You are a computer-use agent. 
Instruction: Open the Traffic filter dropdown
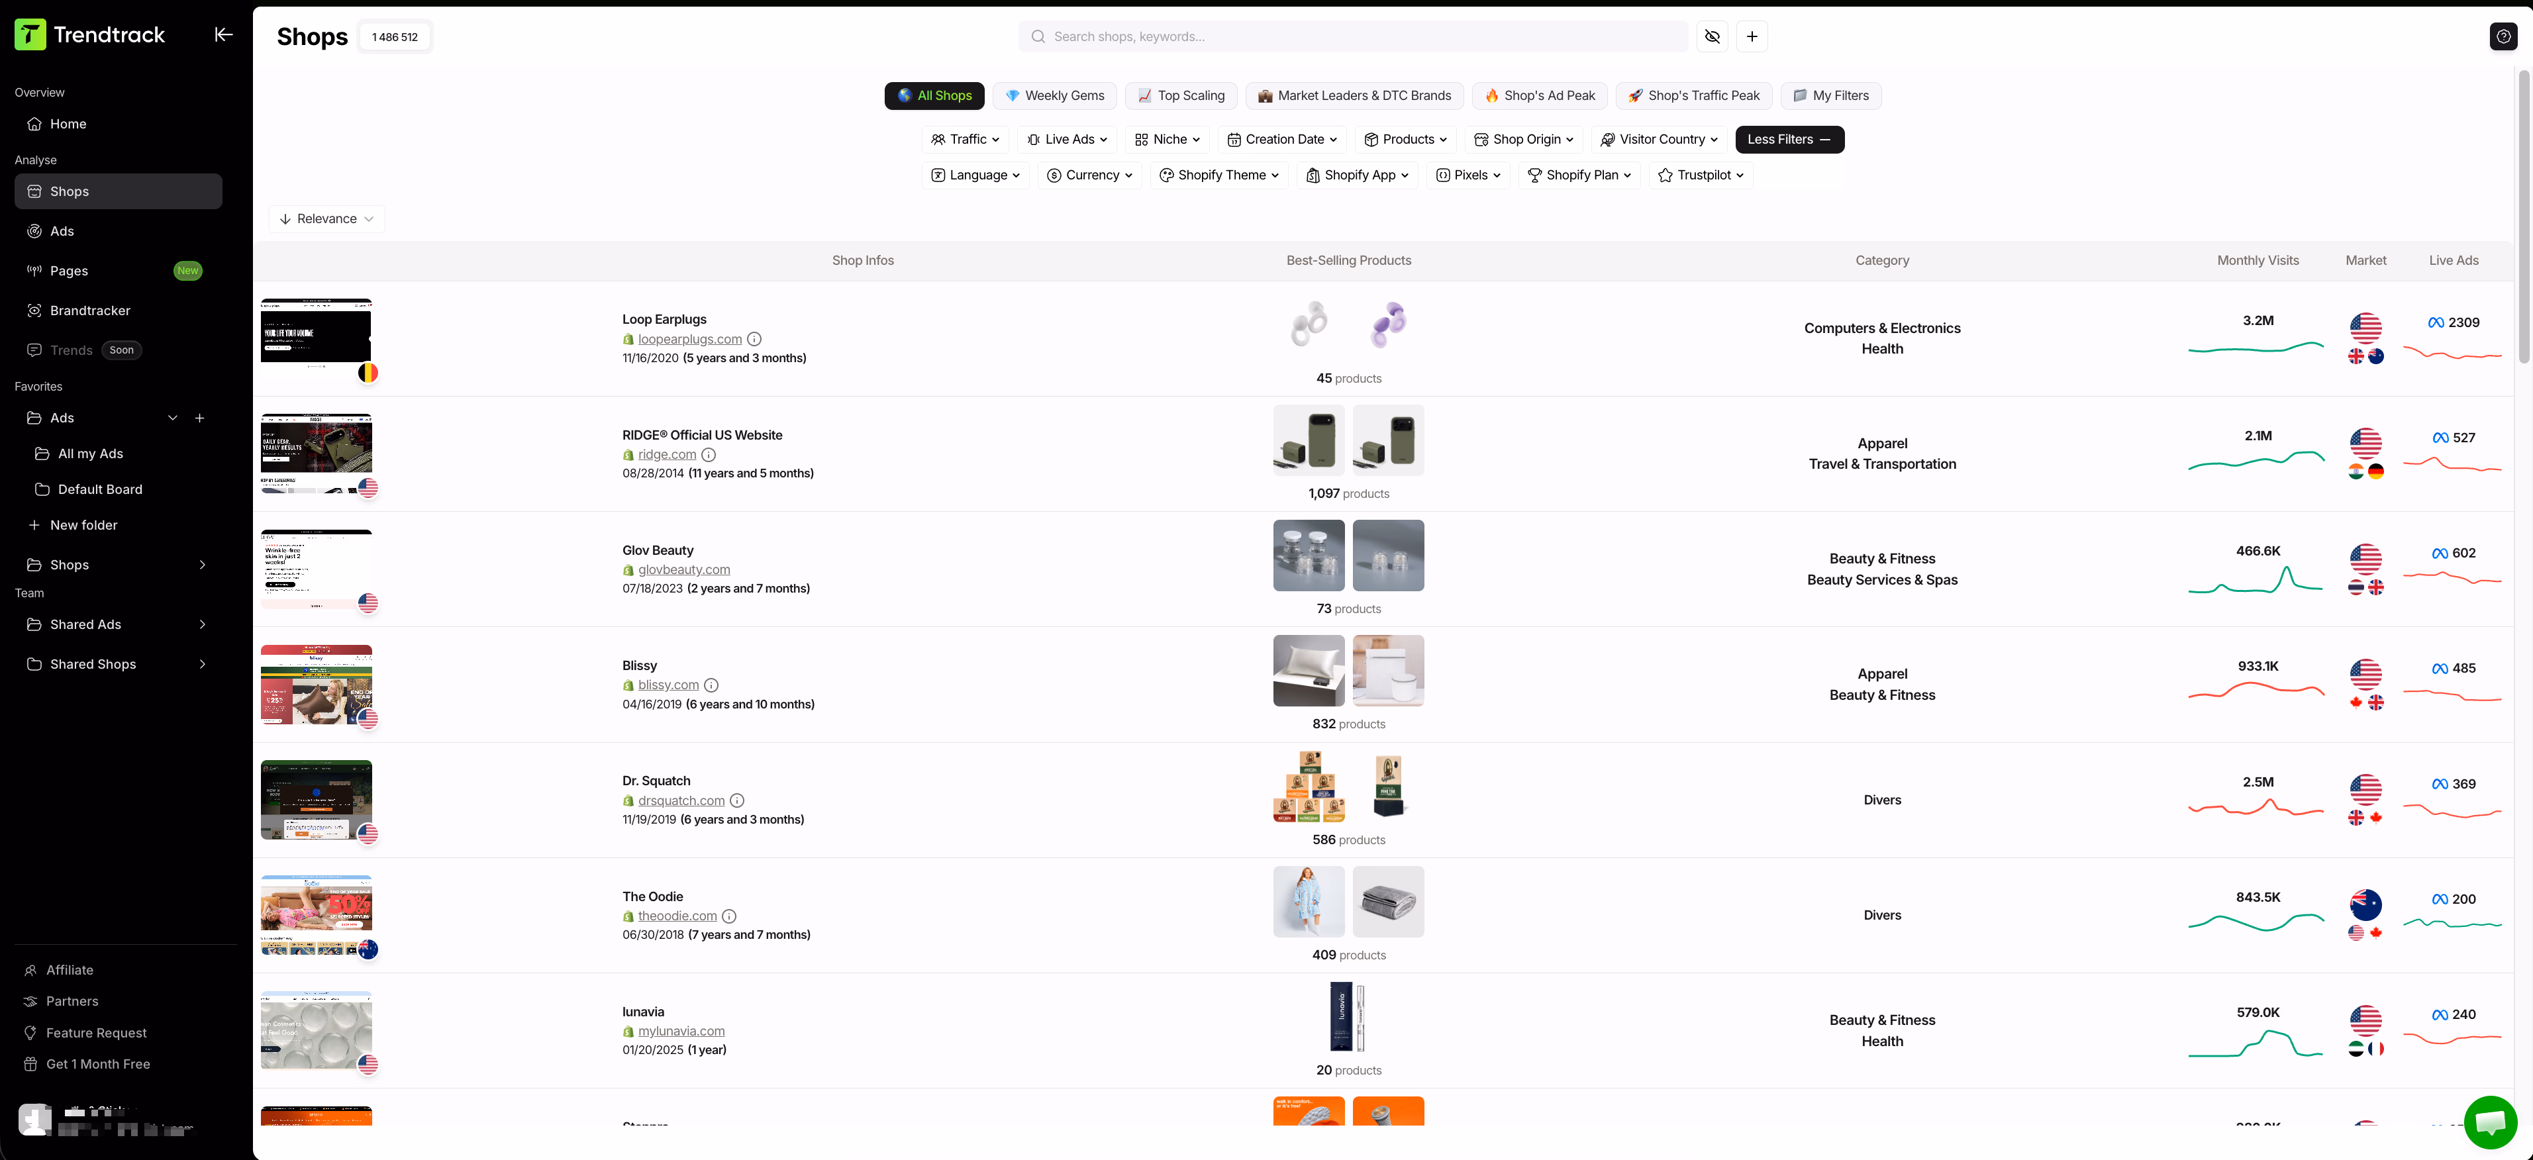[x=965, y=138]
